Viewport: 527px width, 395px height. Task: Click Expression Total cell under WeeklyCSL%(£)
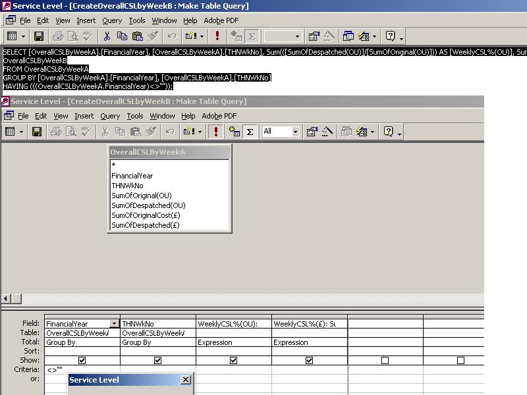coord(309,342)
